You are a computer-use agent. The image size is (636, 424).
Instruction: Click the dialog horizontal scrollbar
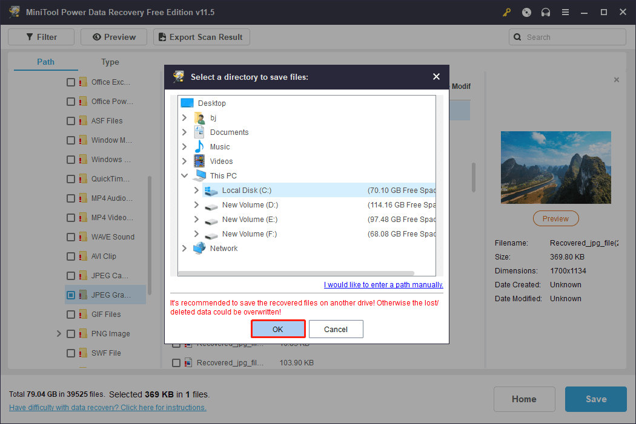tap(296, 273)
